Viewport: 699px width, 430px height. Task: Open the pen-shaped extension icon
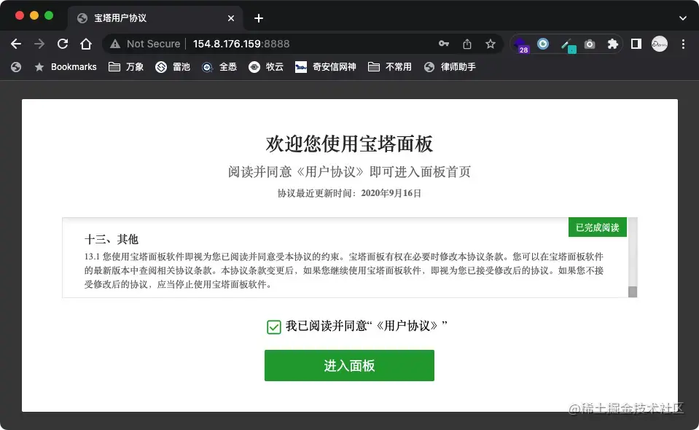568,45
